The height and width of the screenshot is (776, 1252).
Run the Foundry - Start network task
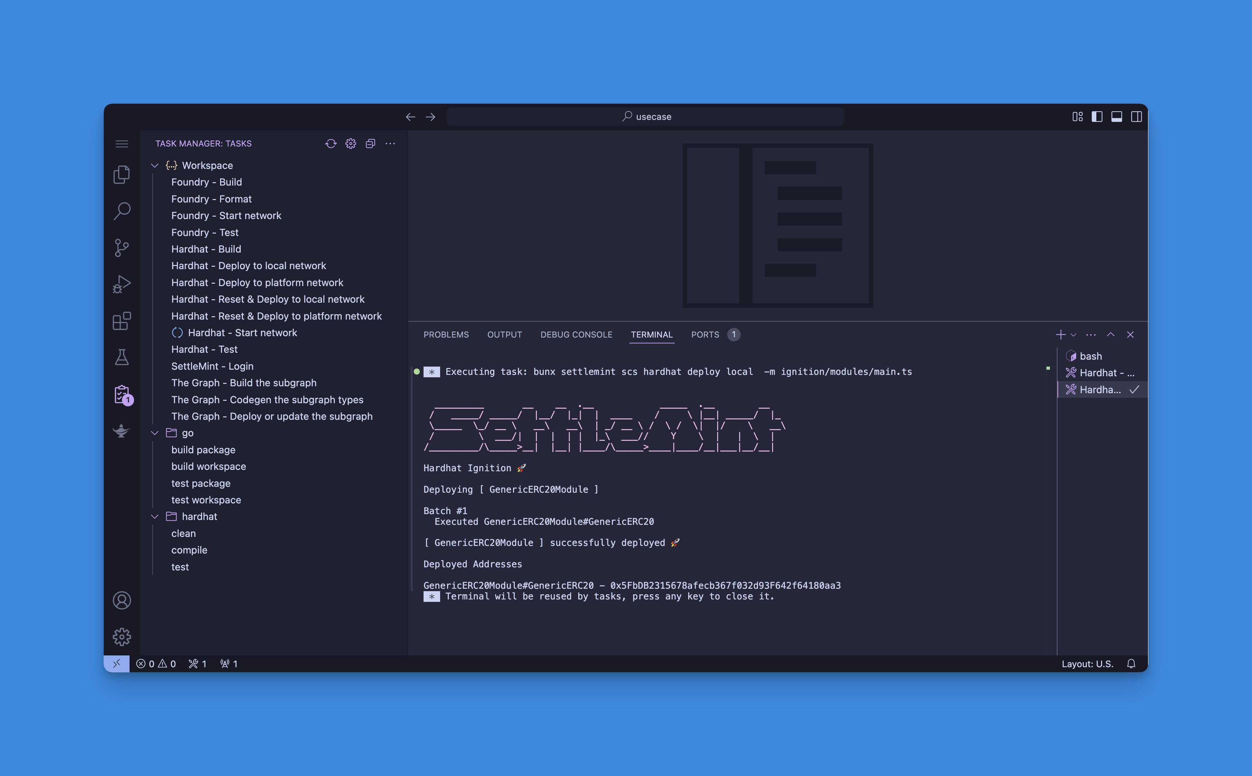click(226, 216)
